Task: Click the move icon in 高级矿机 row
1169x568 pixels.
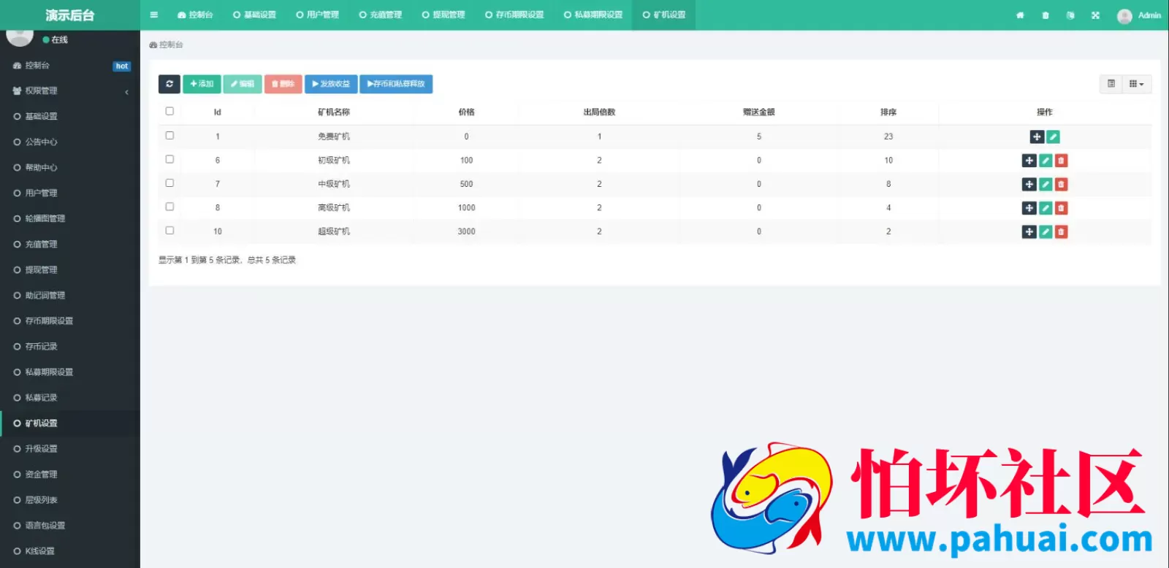Action: [1029, 208]
